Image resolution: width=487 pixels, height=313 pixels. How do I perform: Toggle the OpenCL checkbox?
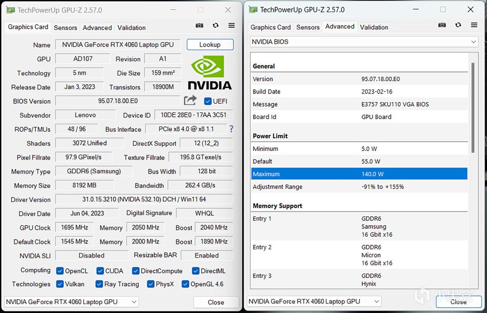(x=60, y=271)
